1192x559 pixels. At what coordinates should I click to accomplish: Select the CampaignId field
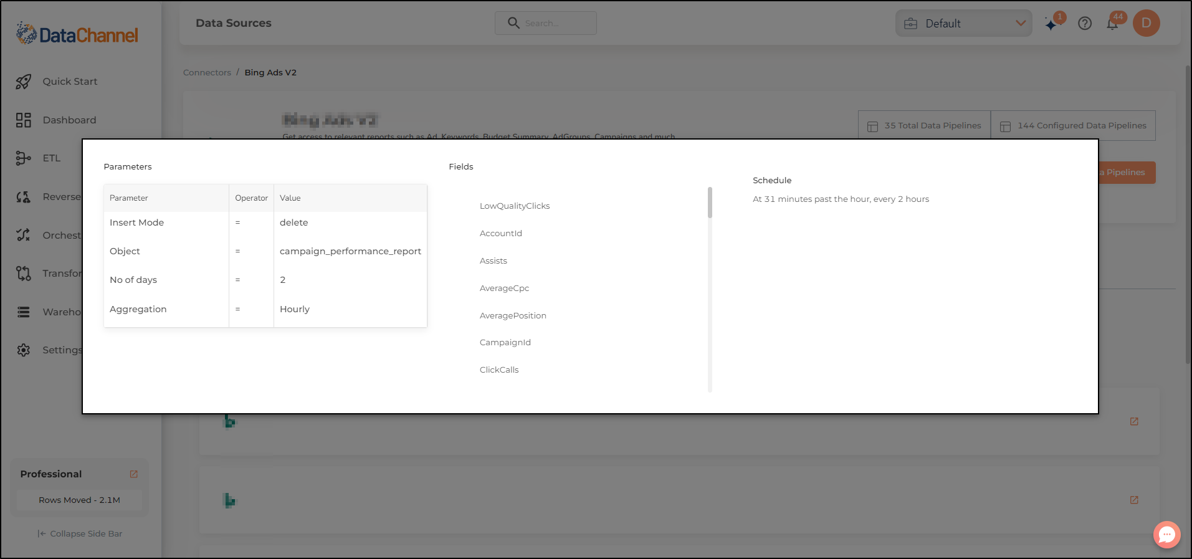coord(505,342)
